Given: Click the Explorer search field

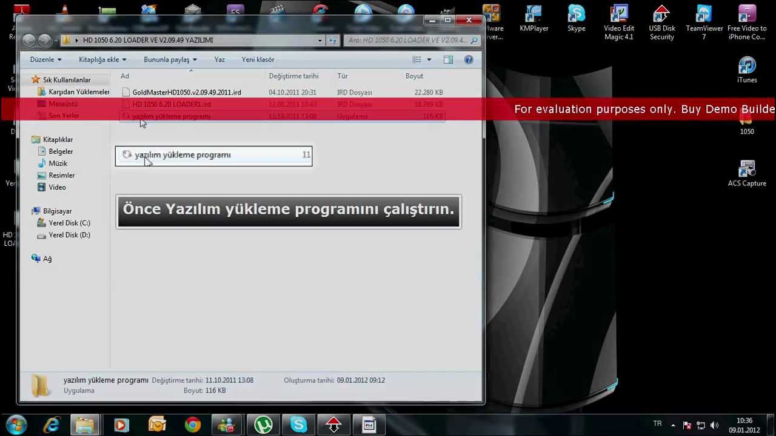Looking at the screenshot, I should click(412, 41).
